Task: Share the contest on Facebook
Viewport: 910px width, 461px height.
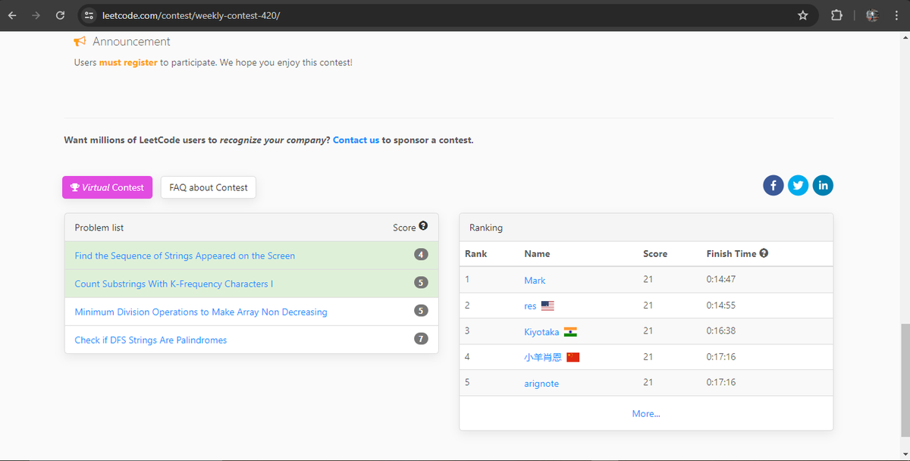Action: pos(773,185)
